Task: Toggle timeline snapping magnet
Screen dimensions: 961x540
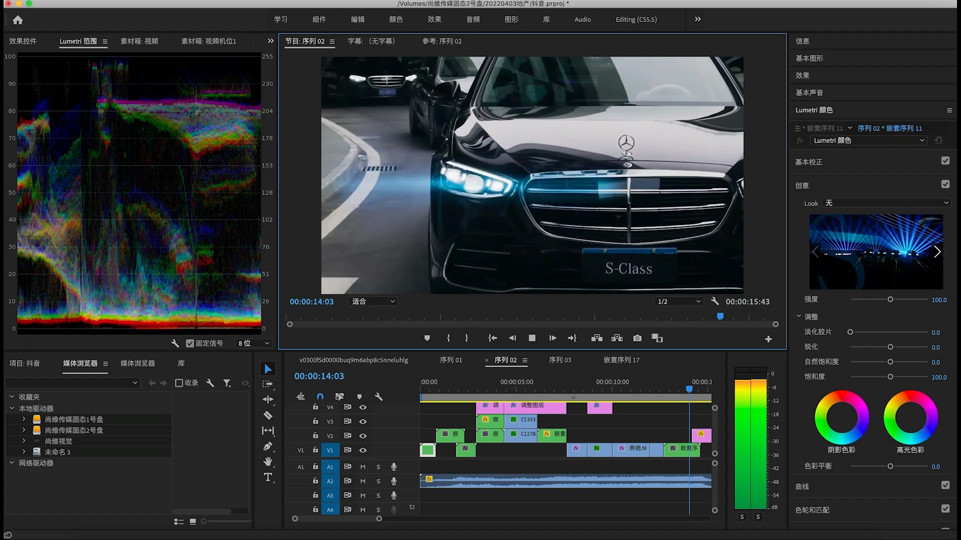Action: click(x=320, y=396)
